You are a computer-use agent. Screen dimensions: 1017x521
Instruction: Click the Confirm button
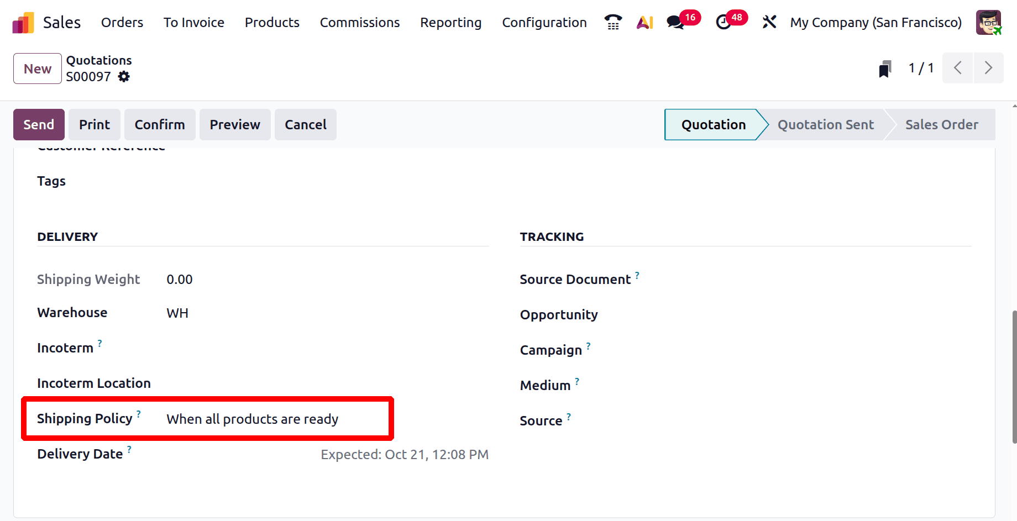(x=160, y=125)
